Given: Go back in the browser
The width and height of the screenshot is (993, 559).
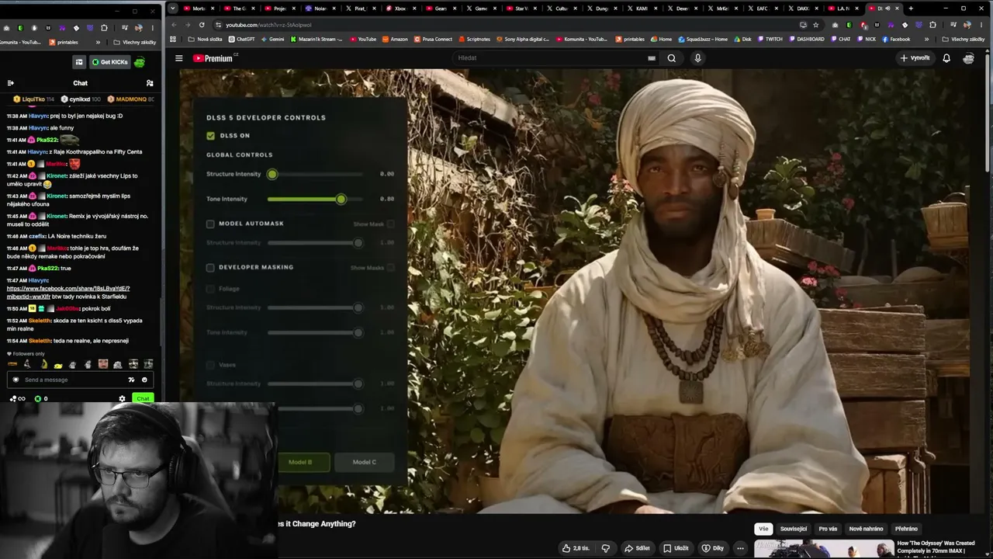Looking at the screenshot, I should pos(173,25).
